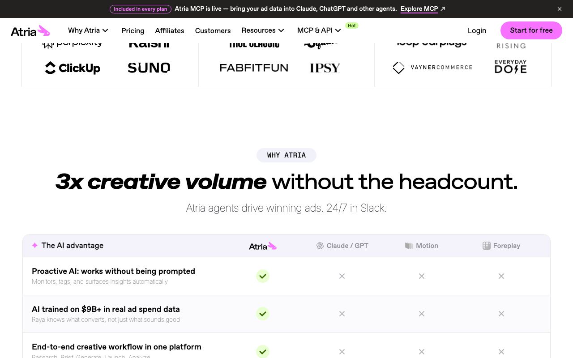Click the Claude / GPT column icon
This screenshot has height=358, width=573.
coord(320,246)
